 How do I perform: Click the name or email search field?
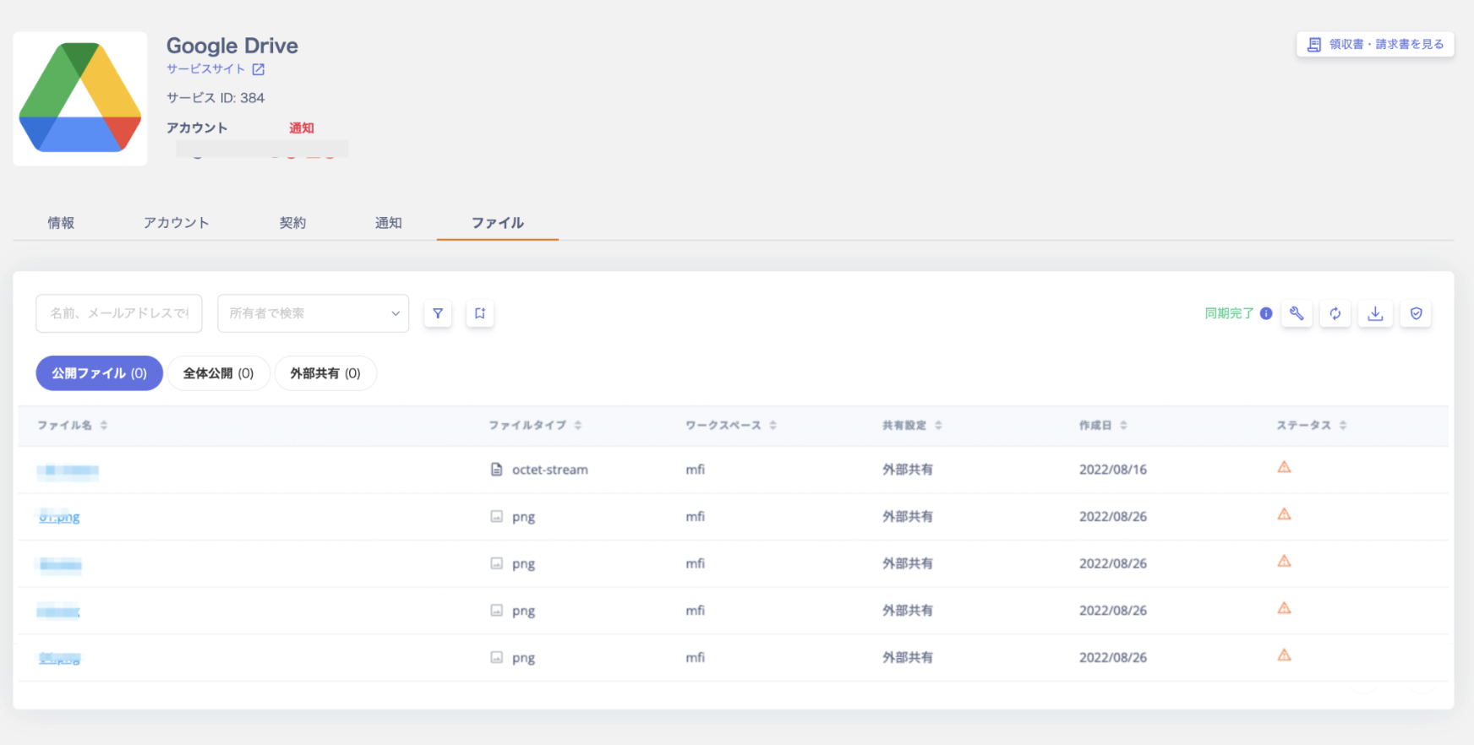point(118,313)
